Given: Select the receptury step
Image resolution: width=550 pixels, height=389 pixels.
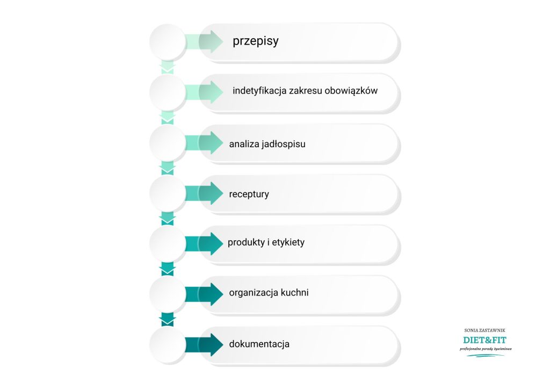Looking at the screenshot, I should [x=299, y=193].
